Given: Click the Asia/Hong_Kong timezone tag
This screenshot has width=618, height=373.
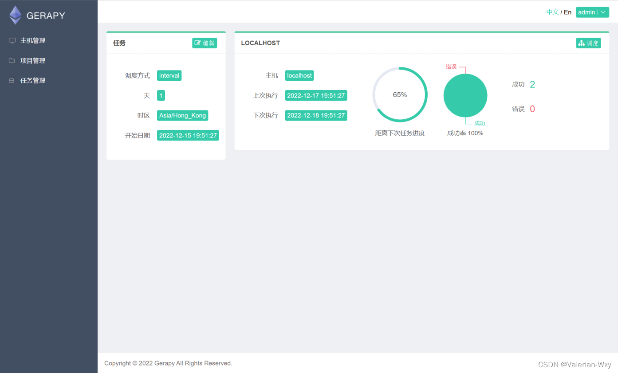Looking at the screenshot, I should [182, 115].
